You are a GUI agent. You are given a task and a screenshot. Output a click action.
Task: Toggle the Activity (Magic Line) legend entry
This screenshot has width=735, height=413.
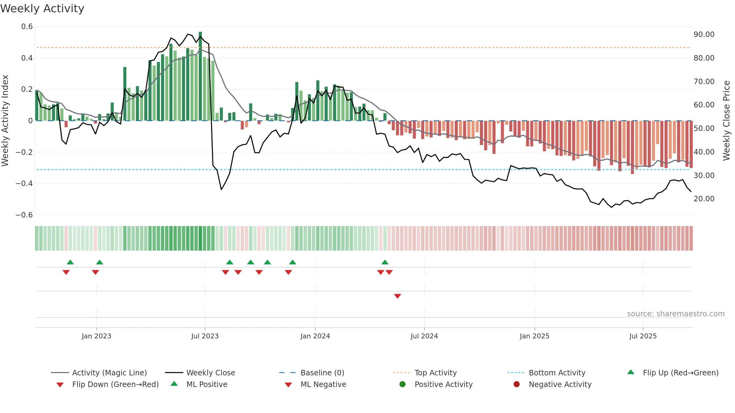[99, 373]
